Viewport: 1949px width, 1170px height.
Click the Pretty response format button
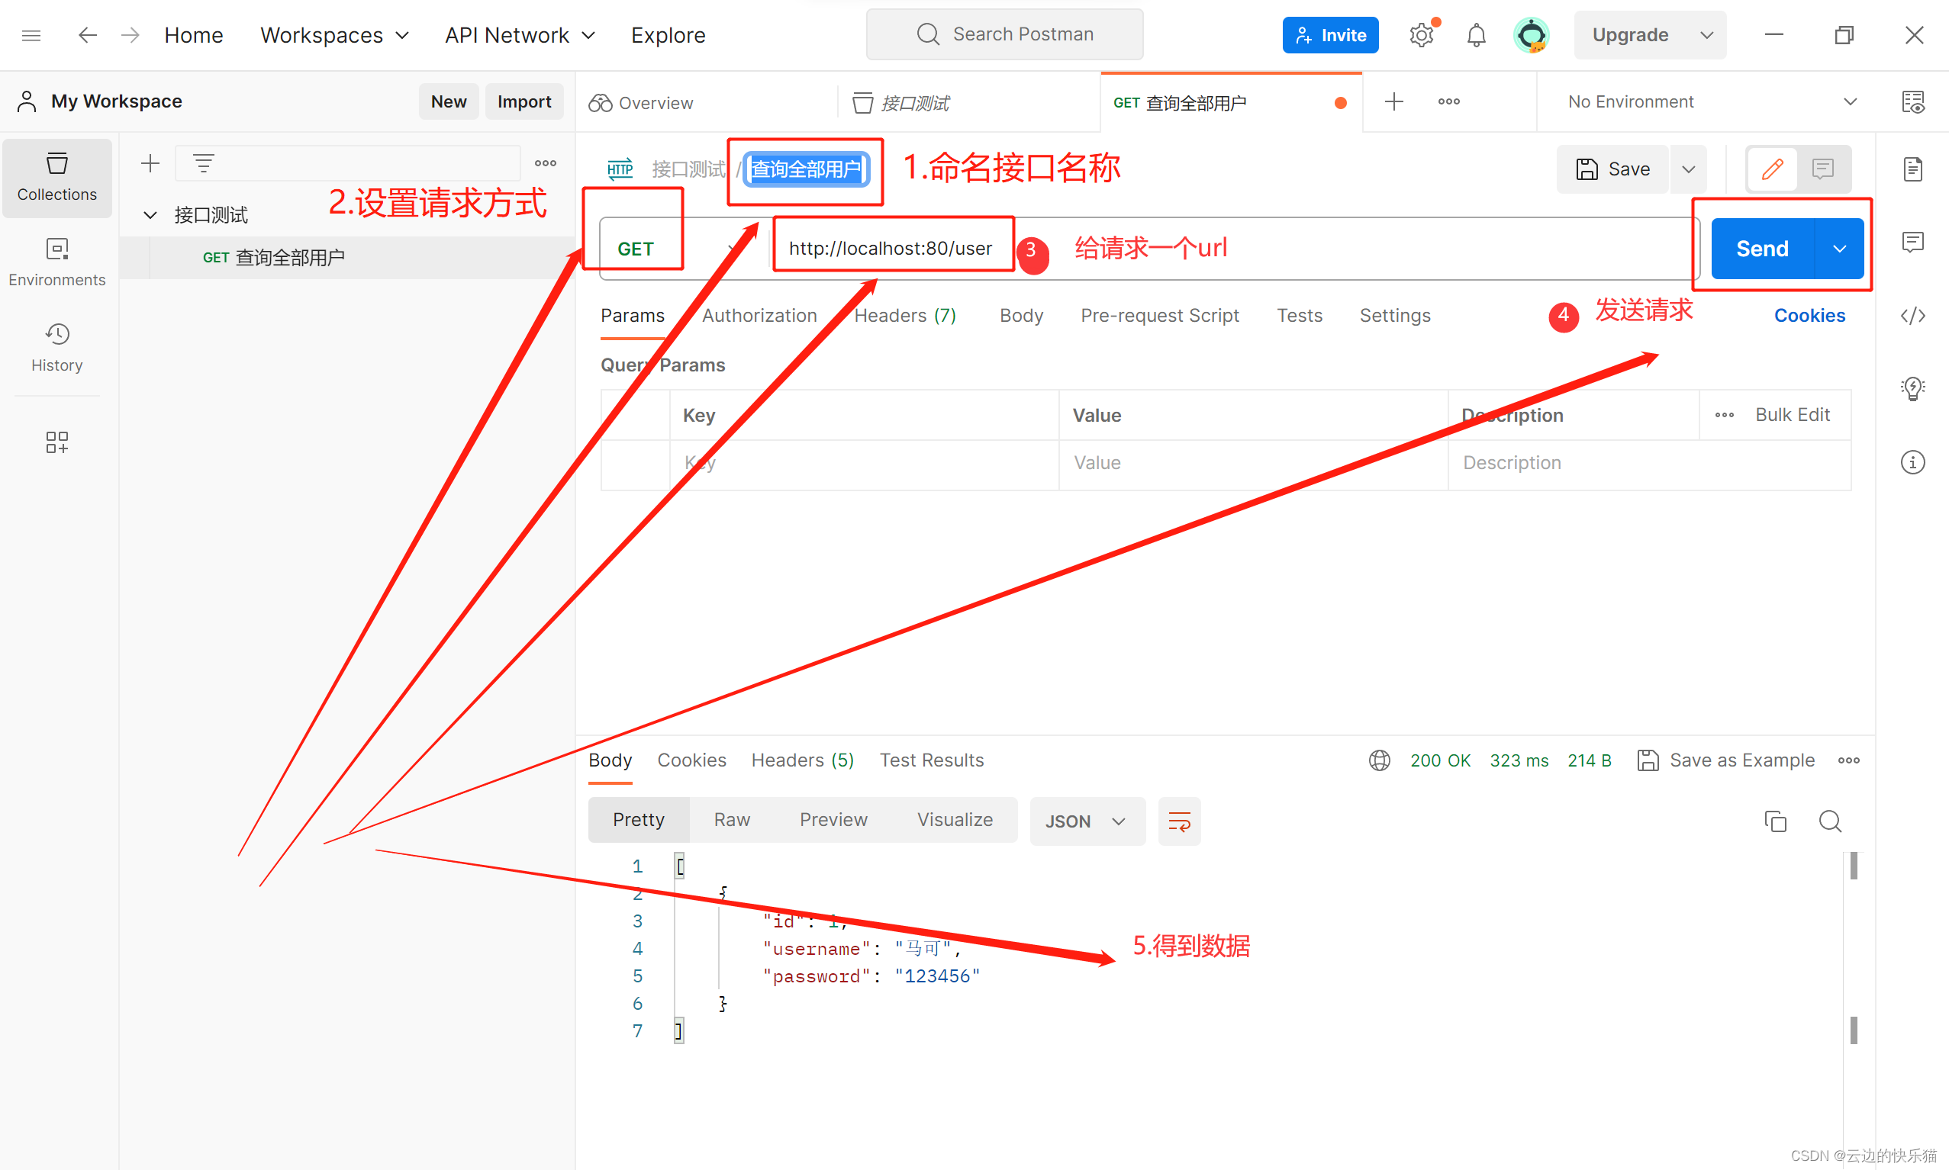pyautogui.click(x=639, y=819)
